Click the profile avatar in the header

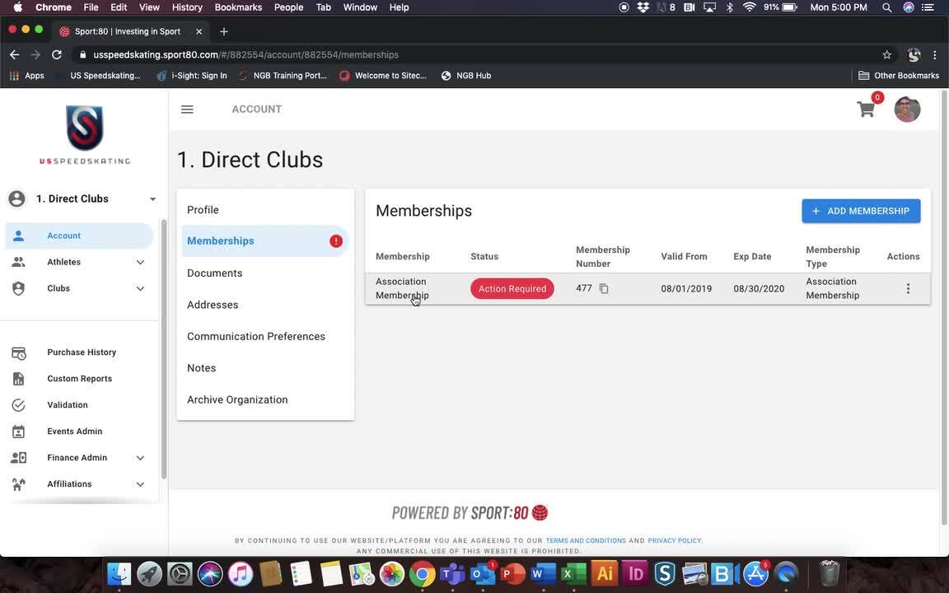click(x=906, y=109)
